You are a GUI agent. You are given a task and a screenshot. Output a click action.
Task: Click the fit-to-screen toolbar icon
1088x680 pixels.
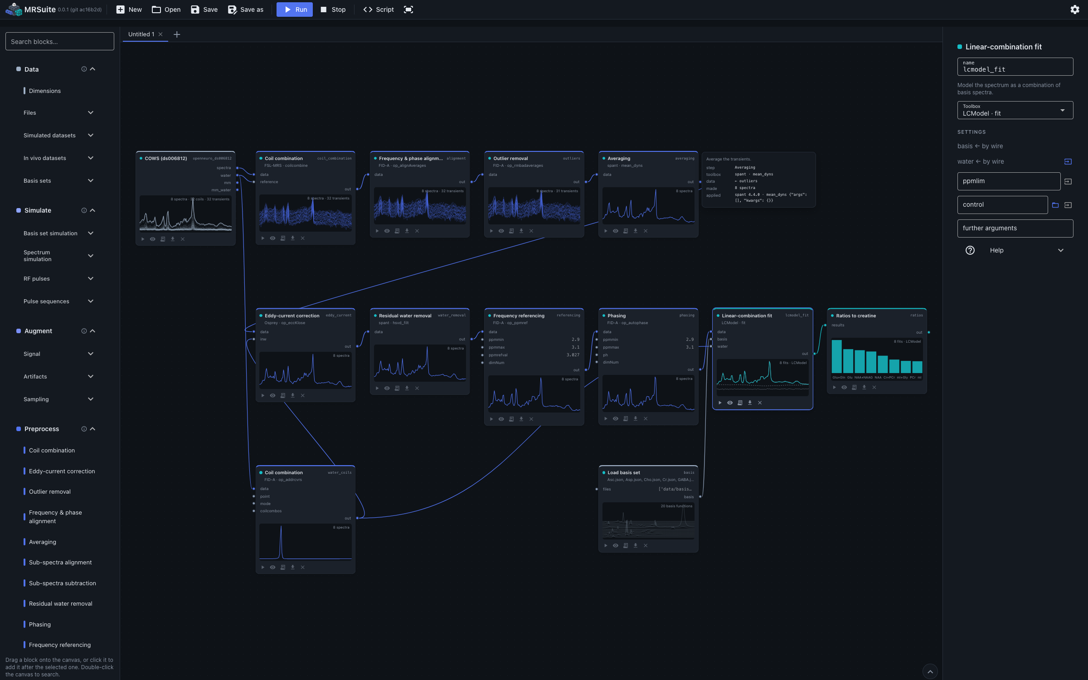point(408,10)
